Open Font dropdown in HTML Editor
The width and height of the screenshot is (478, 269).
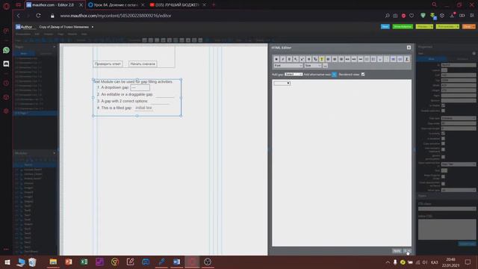coord(288,66)
